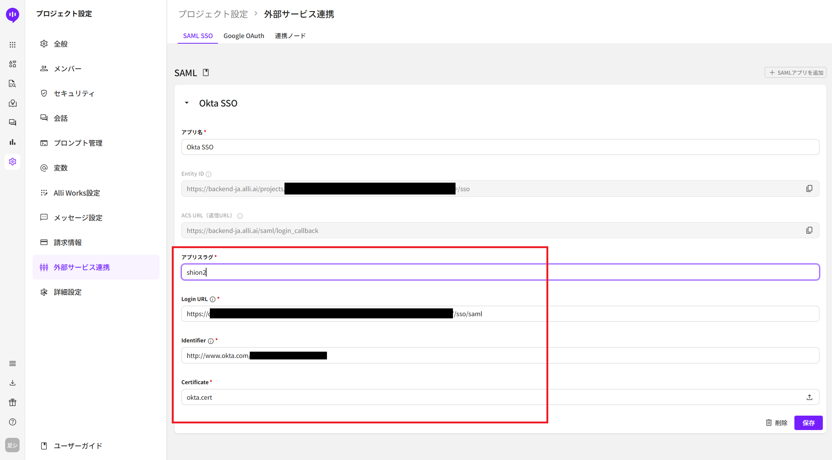This screenshot has width=832, height=460.
Task: Collapse the Okta SSO section
Action: [187, 103]
